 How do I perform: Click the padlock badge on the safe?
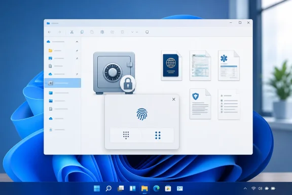pos(128,84)
